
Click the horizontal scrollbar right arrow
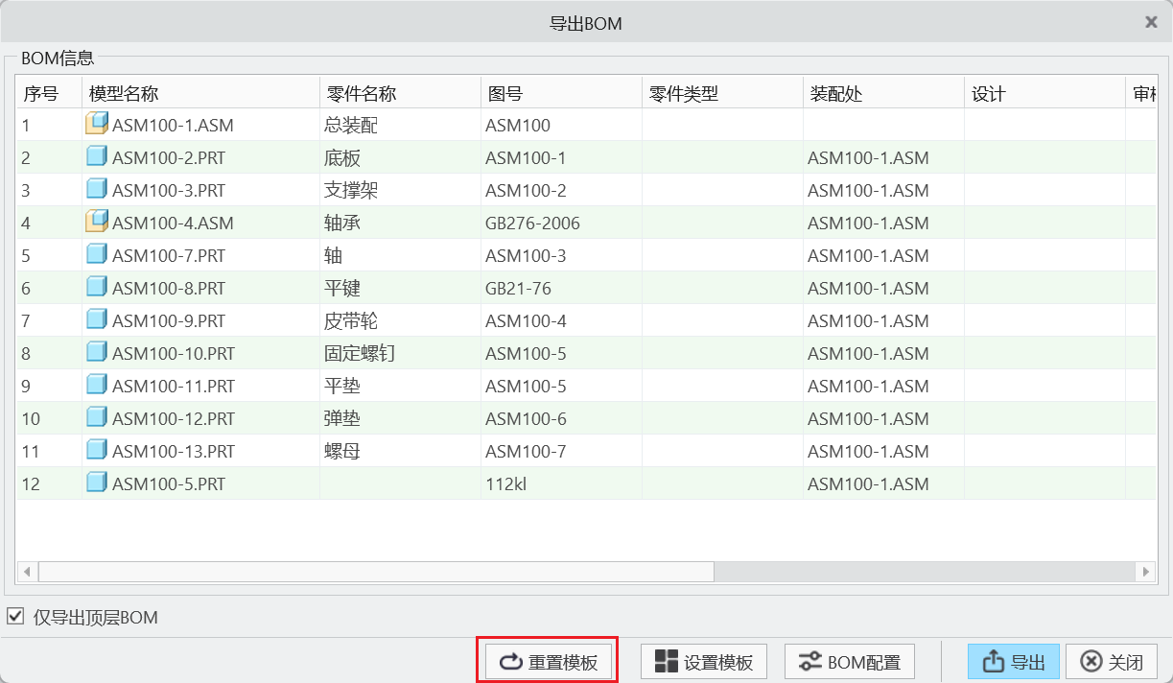(1145, 572)
